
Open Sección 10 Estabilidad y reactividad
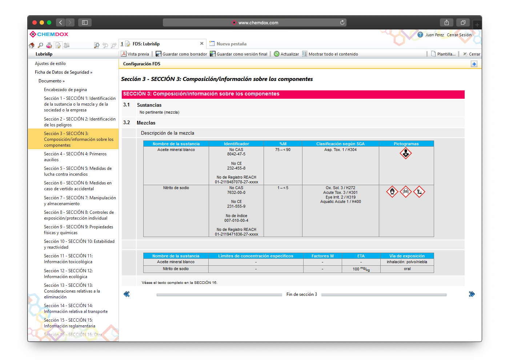point(79,244)
